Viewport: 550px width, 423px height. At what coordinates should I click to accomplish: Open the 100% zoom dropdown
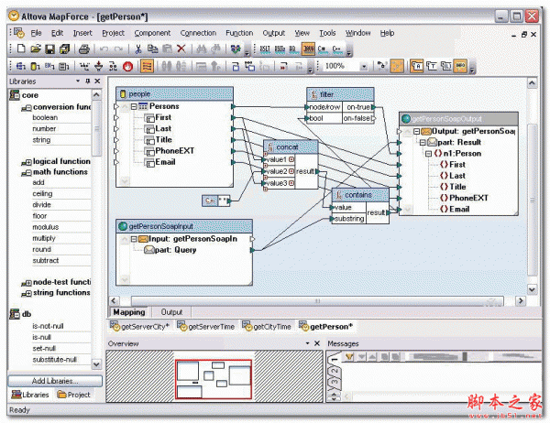(x=364, y=66)
